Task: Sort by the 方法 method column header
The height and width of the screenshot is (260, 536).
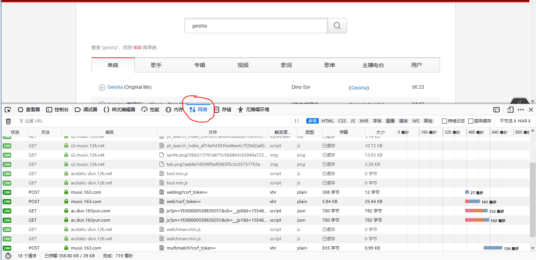Action: point(45,132)
